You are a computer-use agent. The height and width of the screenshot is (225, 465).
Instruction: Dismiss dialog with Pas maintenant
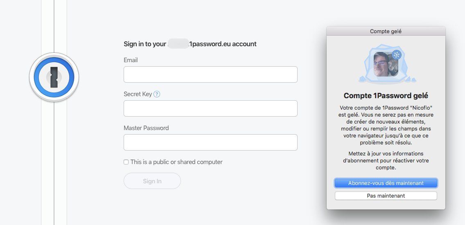click(x=386, y=196)
